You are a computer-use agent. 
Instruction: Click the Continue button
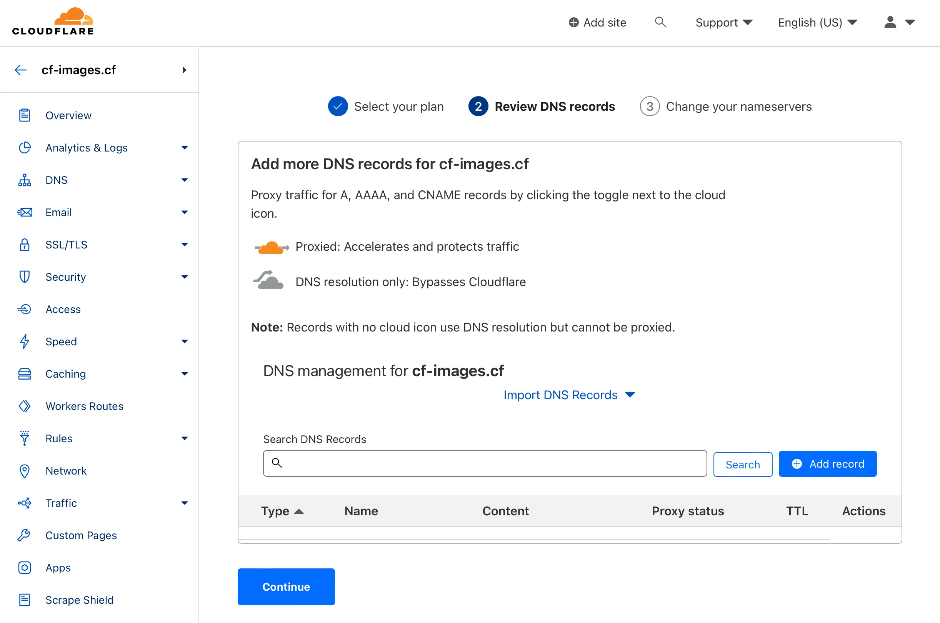click(286, 587)
